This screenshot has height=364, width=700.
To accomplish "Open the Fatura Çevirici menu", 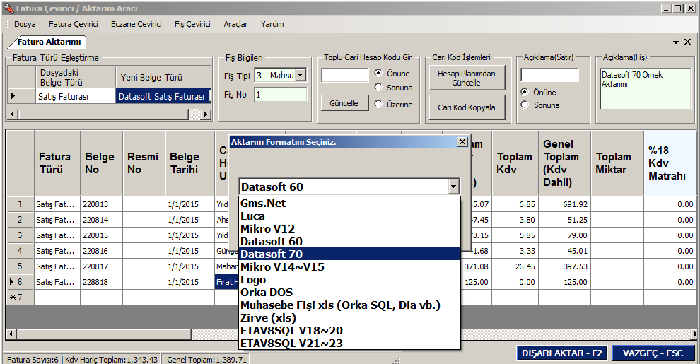I will 74,24.
